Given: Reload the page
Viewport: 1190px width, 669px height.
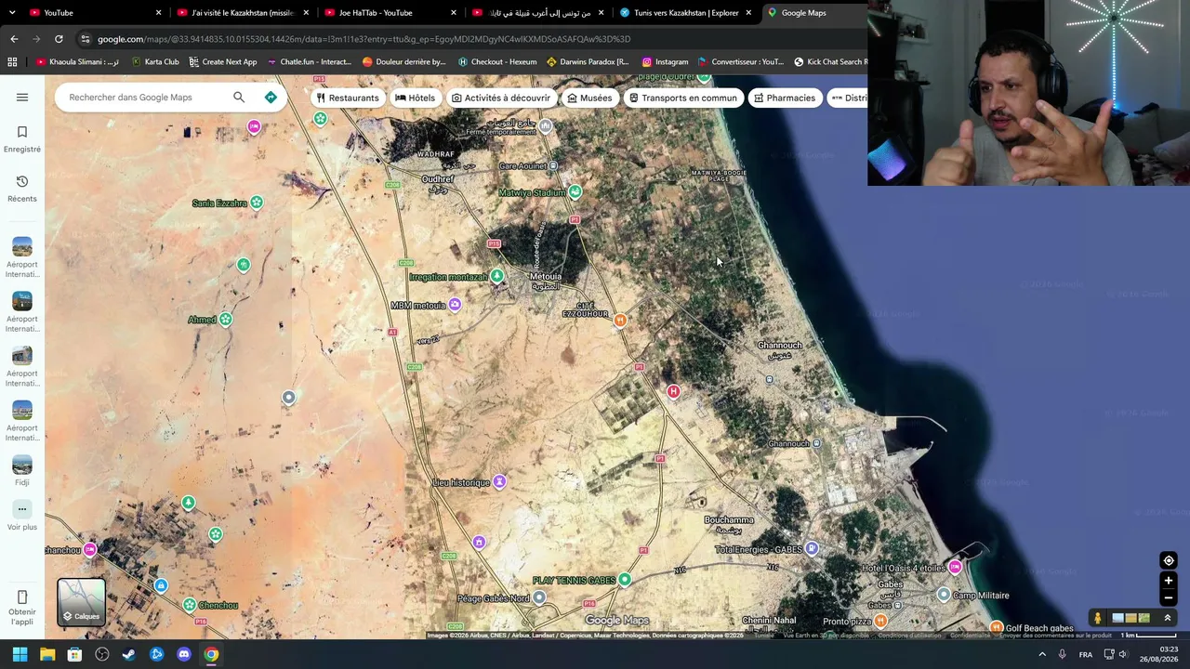Looking at the screenshot, I should coord(59,39).
